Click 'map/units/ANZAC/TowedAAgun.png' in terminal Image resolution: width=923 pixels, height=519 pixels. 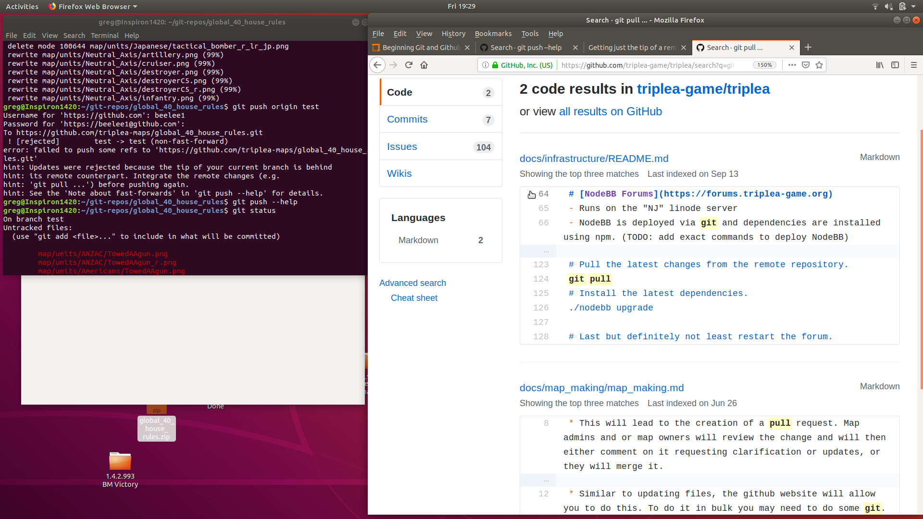pyautogui.click(x=103, y=254)
